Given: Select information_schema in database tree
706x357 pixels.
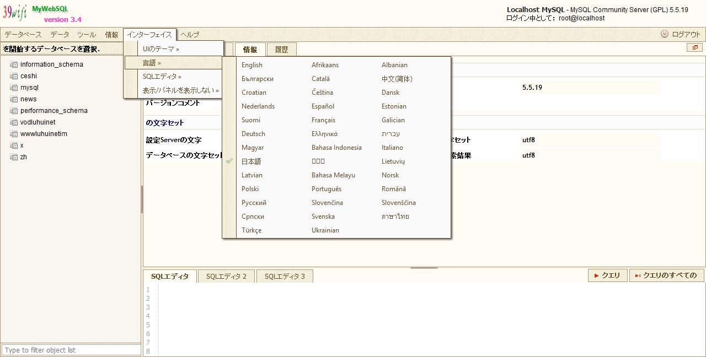Looking at the screenshot, I should coord(52,64).
